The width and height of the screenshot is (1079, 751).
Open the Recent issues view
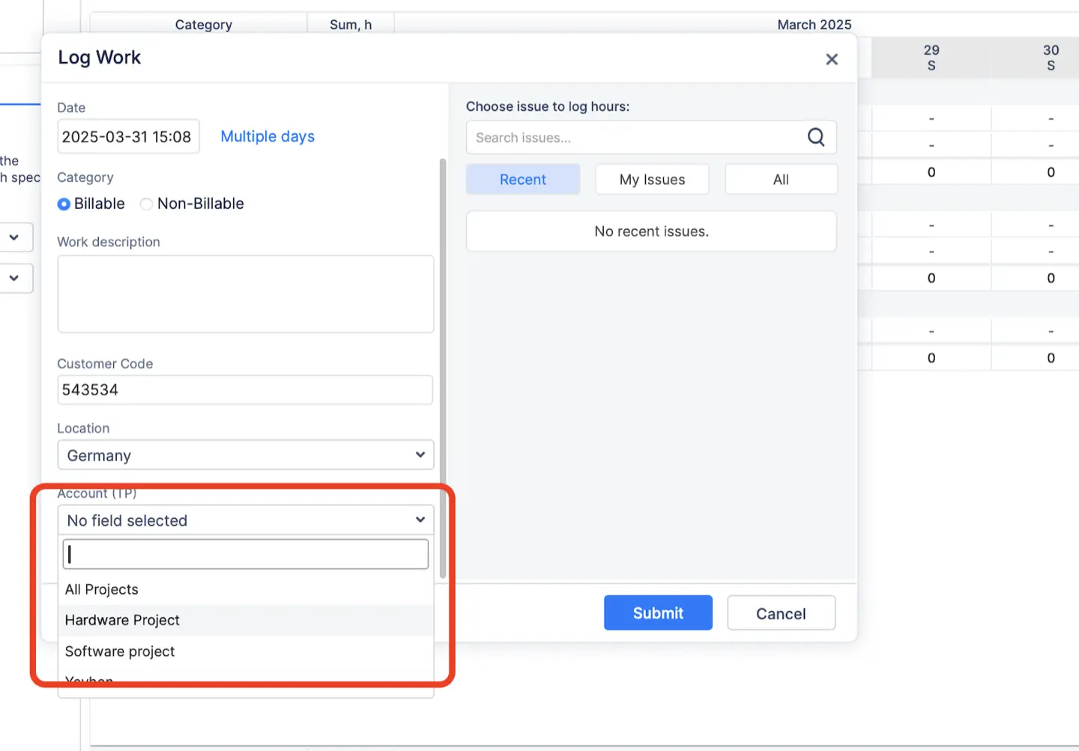523,179
